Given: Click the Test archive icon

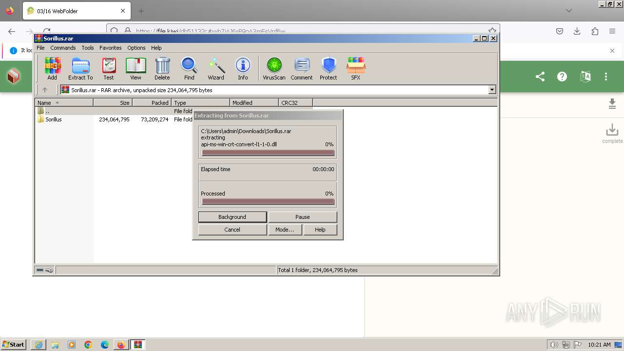Looking at the screenshot, I should point(109,68).
